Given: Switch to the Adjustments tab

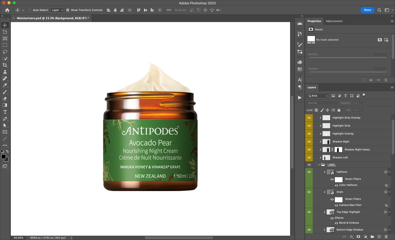Looking at the screenshot, I should (334, 21).
